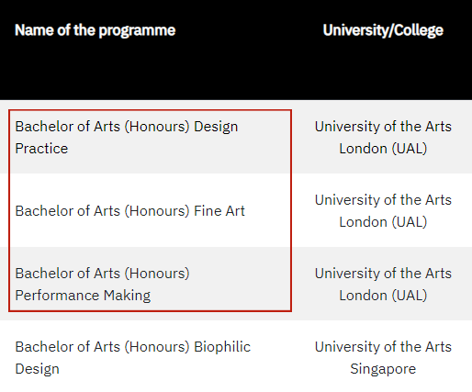This screenshot has height=392, width=472.
Task: Click "London (UAL)" in the Design Practice row
Action: click(x=383, y=149)
